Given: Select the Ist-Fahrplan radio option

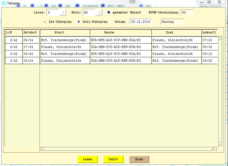Looking at the screenshot, I should [45, 22].
